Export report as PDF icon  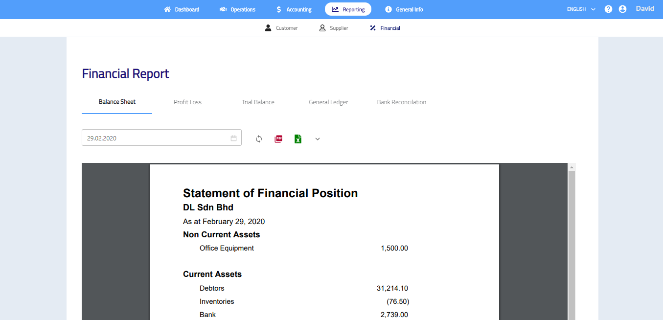pos(278,139)
